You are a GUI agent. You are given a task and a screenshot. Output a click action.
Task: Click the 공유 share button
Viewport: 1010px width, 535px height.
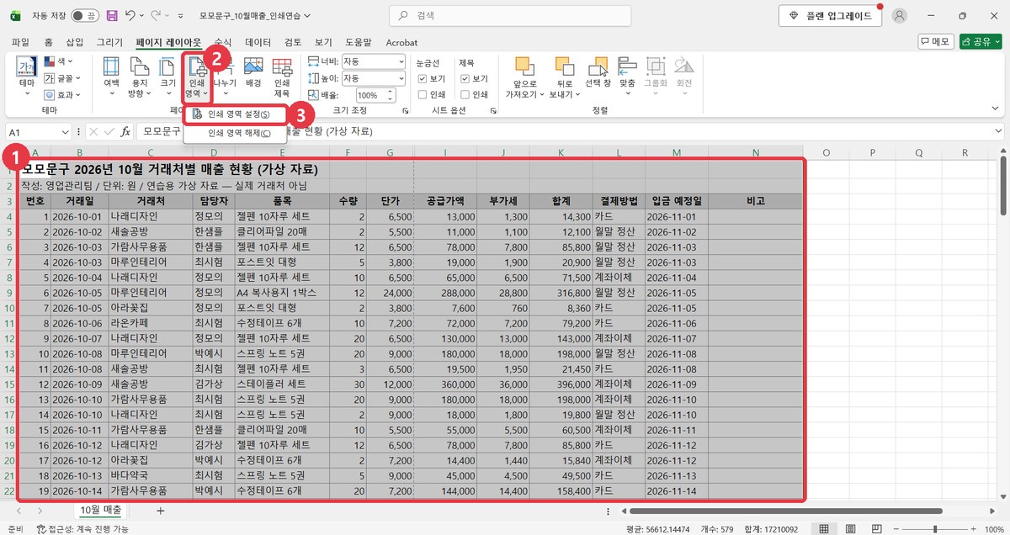pyautogui.click(x=981, y=42)
